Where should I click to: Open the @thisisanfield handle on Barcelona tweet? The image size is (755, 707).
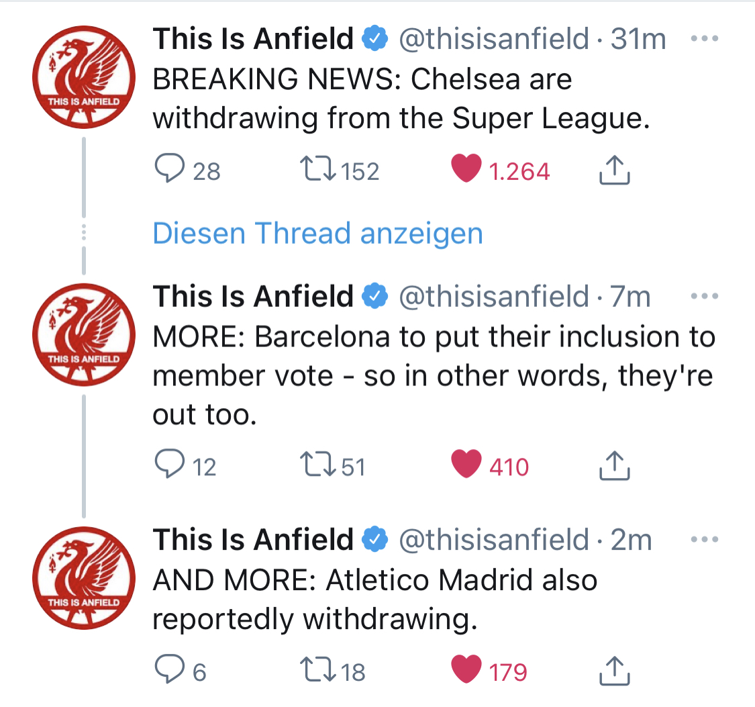click(x=493, y=296)
